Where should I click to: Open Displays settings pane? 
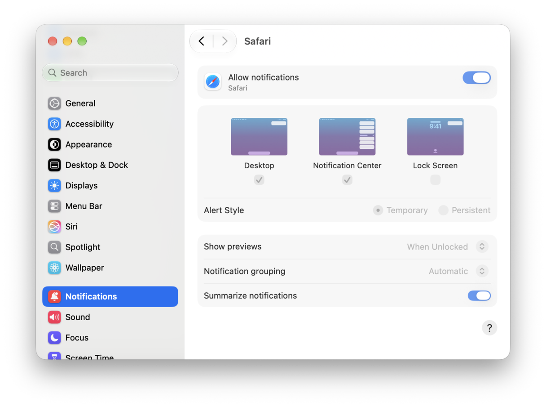(x=110, y=185)
